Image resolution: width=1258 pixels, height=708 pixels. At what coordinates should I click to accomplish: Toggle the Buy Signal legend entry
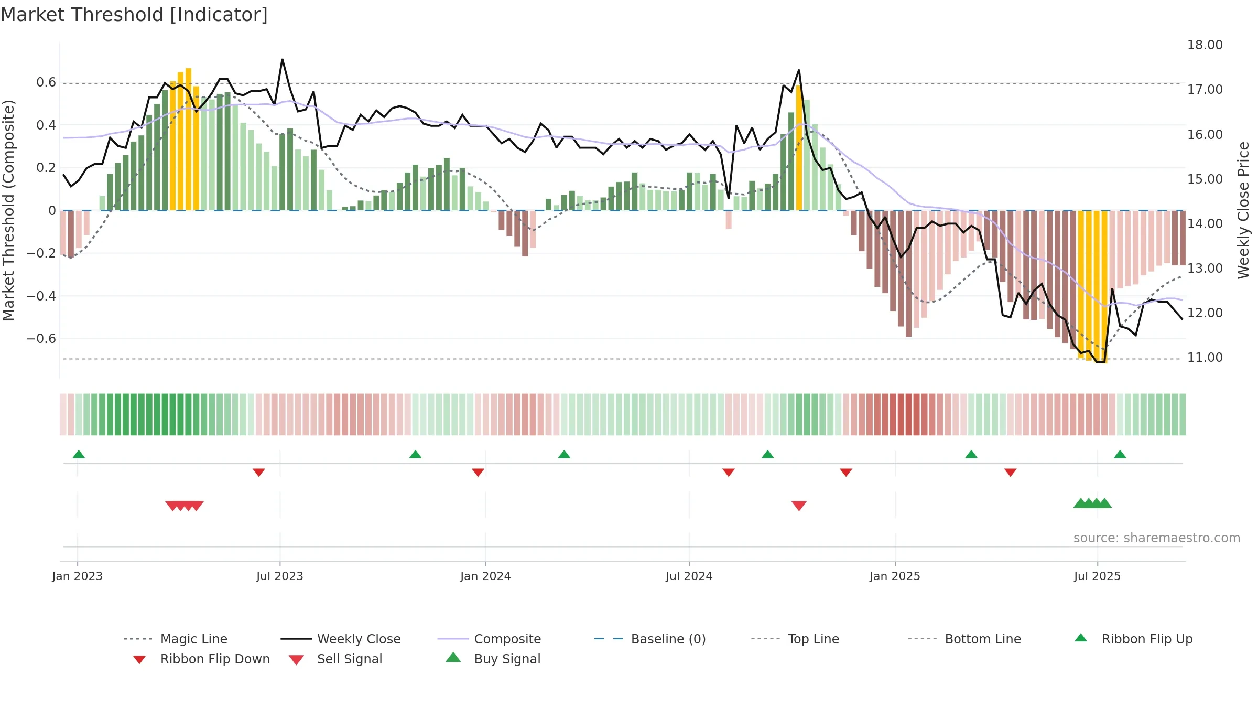pos(493,659)
